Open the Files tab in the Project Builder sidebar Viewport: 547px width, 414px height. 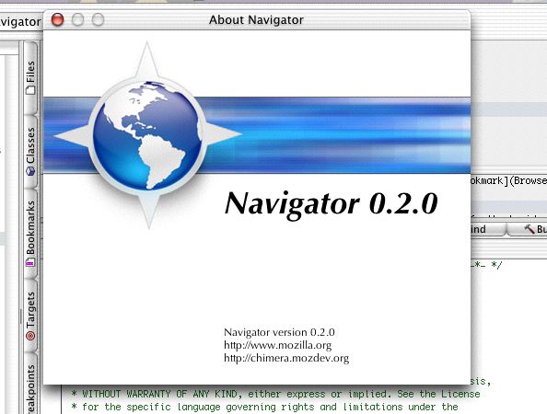click(x=30, y=77)
